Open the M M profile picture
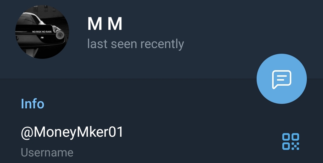This screenshot has width=323, height=163. pyautogui.click(x=42, y=32)
